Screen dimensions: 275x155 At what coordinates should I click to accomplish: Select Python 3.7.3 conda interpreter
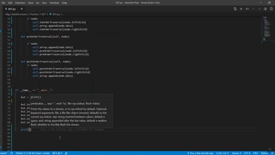click(33, 153)
